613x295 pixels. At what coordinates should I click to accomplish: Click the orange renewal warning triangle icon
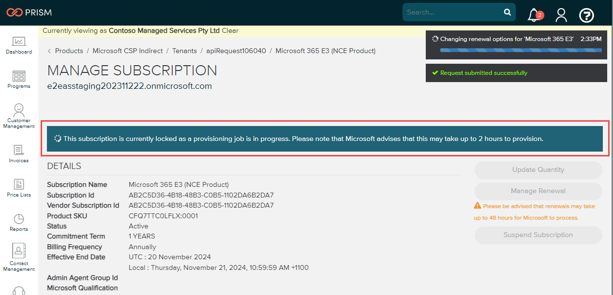point(478,206)
